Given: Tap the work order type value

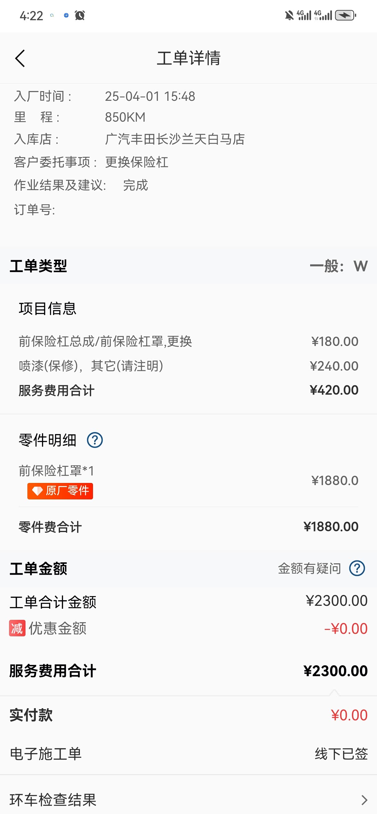Looking at the screenshot, I should click(x=338, y=266).
